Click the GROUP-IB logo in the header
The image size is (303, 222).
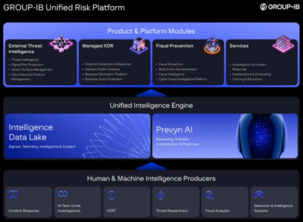279,7
